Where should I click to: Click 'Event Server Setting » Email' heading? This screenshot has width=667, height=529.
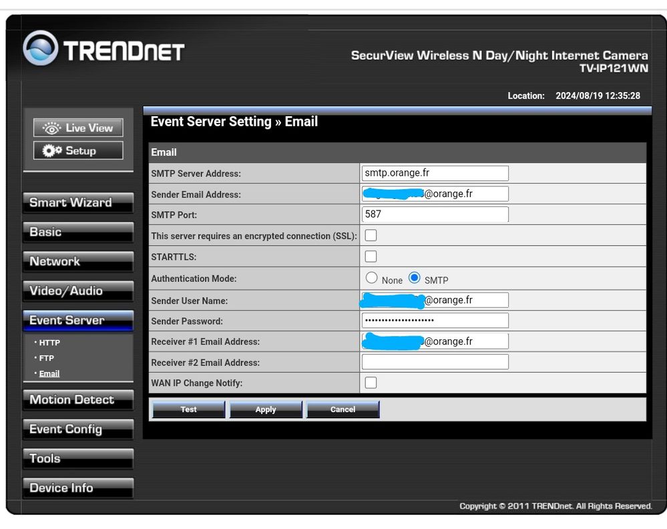point(234,122)
